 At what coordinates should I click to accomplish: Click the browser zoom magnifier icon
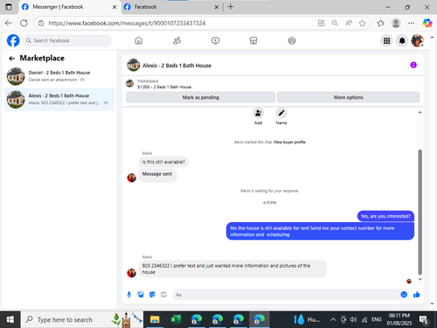pos(335,23)
